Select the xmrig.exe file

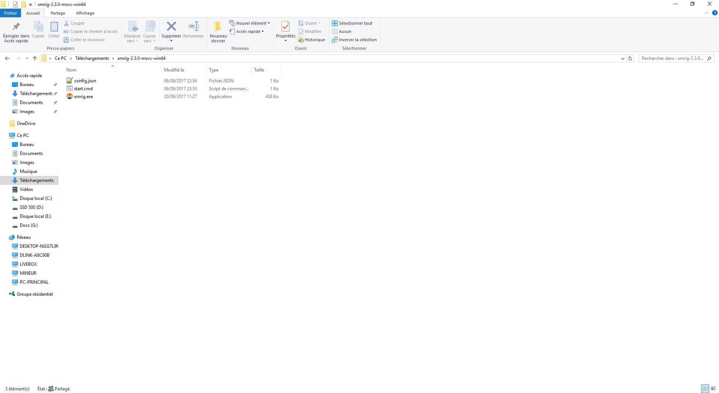(x=84, y=97)
